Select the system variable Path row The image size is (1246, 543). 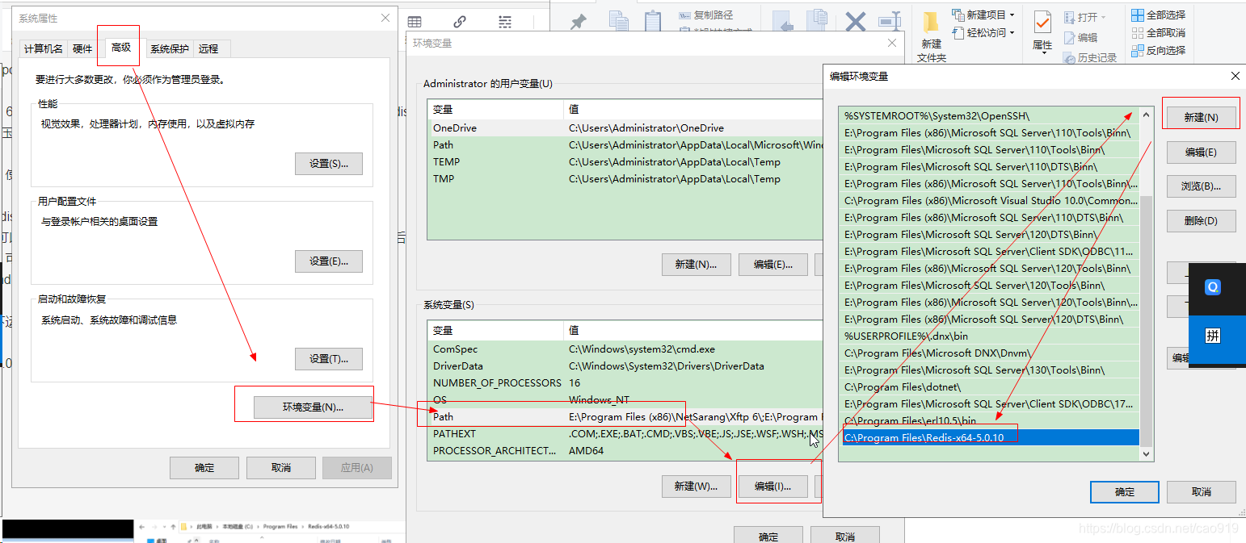coord(626,417)
